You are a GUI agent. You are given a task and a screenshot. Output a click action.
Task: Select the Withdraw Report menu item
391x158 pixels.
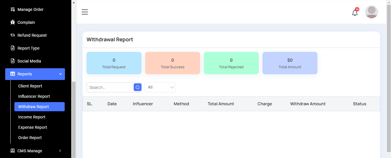[34, 107]
